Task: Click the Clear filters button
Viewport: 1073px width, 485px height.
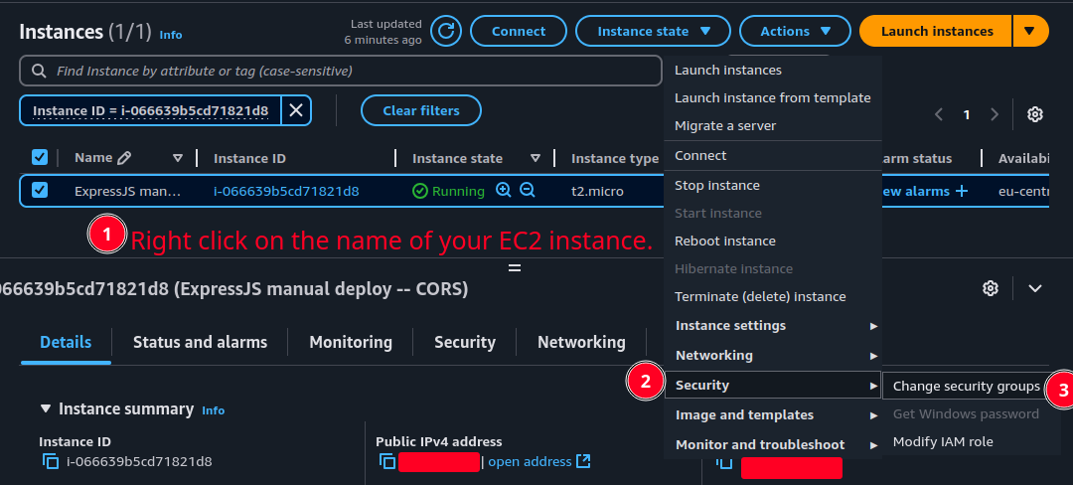Action: [421, 111]
